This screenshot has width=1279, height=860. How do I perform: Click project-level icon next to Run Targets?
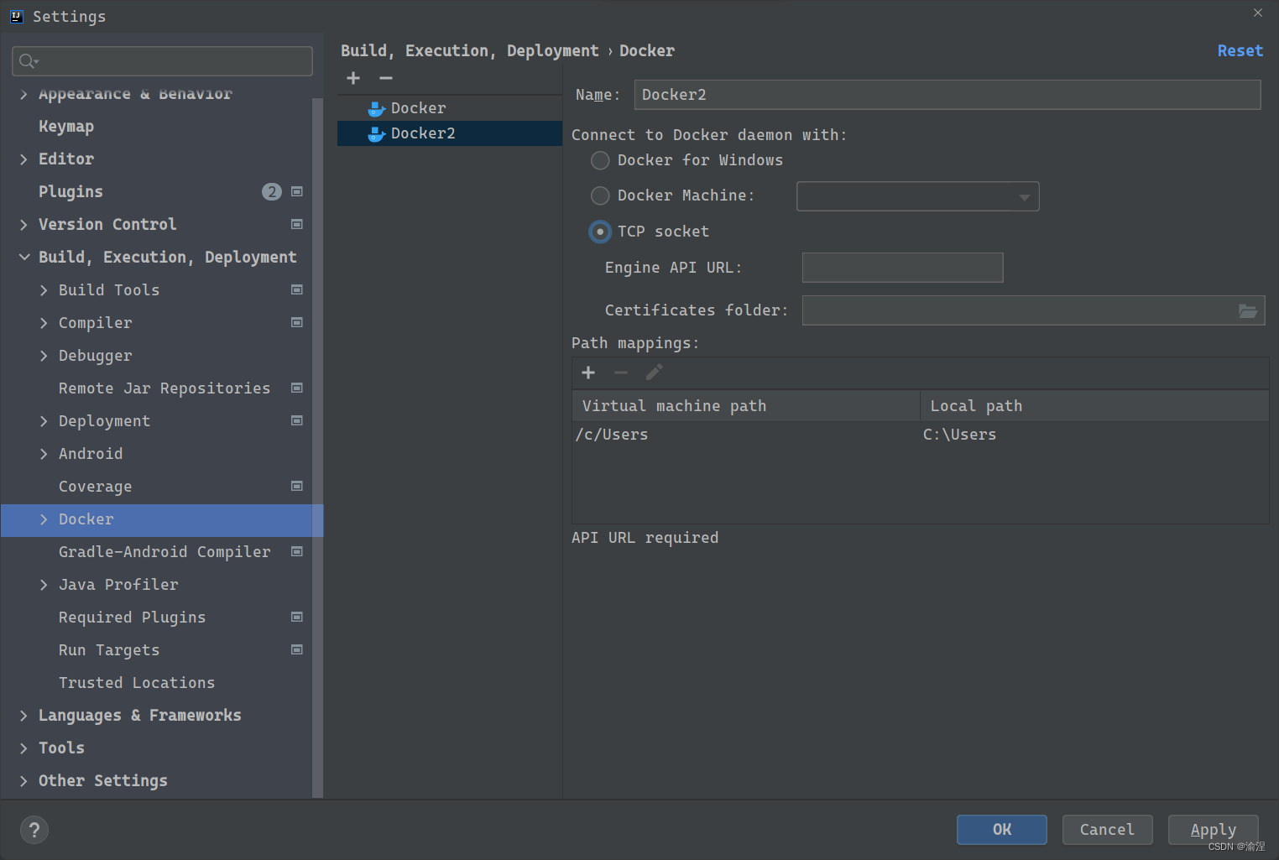click(296, 649)
